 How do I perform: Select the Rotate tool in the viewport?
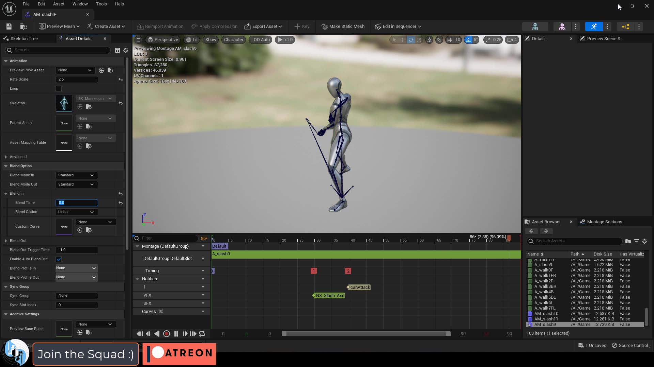click(411, 40)
